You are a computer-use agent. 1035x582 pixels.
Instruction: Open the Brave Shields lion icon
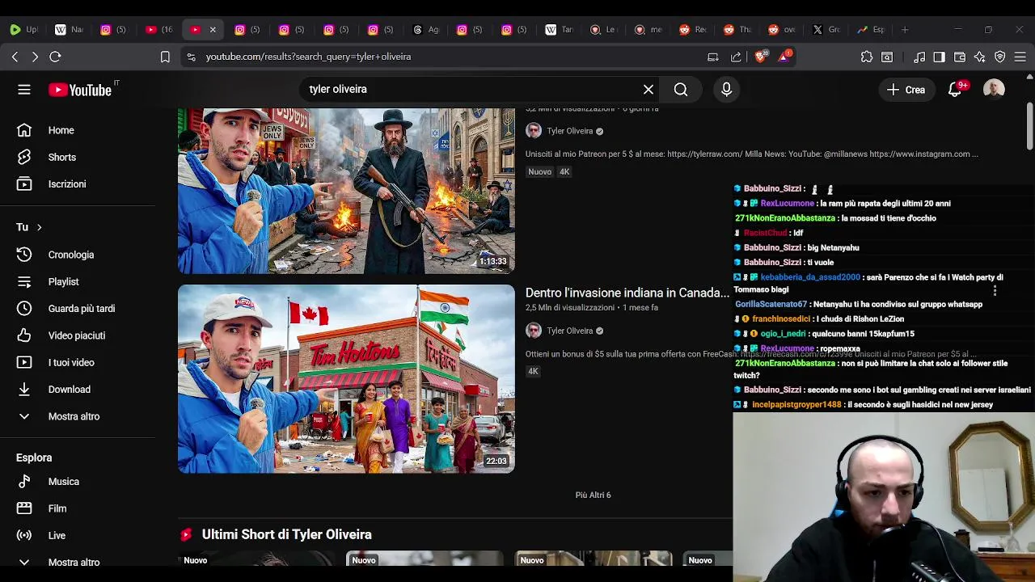coord(761,57)
